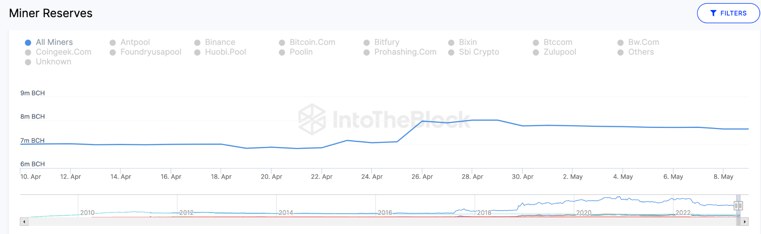This screenshot has width=761, height=234.
Task: Click the Btccom legend marker
Action: [x=536, y=43]
